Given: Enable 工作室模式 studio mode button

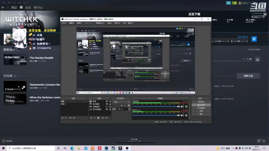Looking at the screenshot, I should point(201,108).
